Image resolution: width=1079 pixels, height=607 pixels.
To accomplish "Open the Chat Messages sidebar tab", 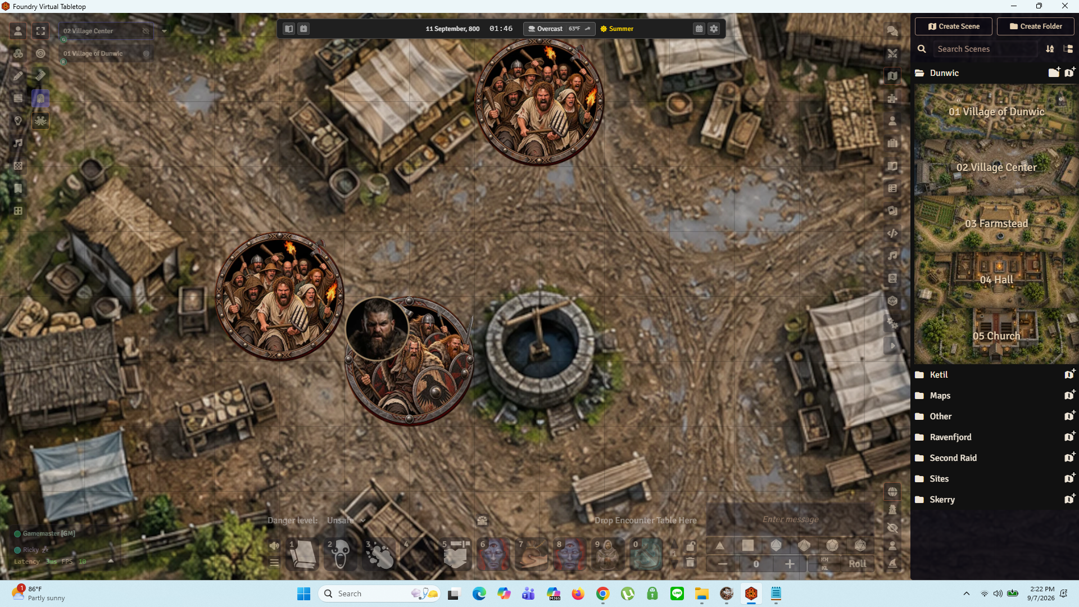I will [892, 31].
